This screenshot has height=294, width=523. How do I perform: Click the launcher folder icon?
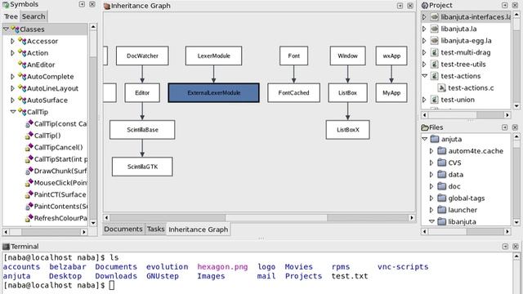tap(441, 210)
